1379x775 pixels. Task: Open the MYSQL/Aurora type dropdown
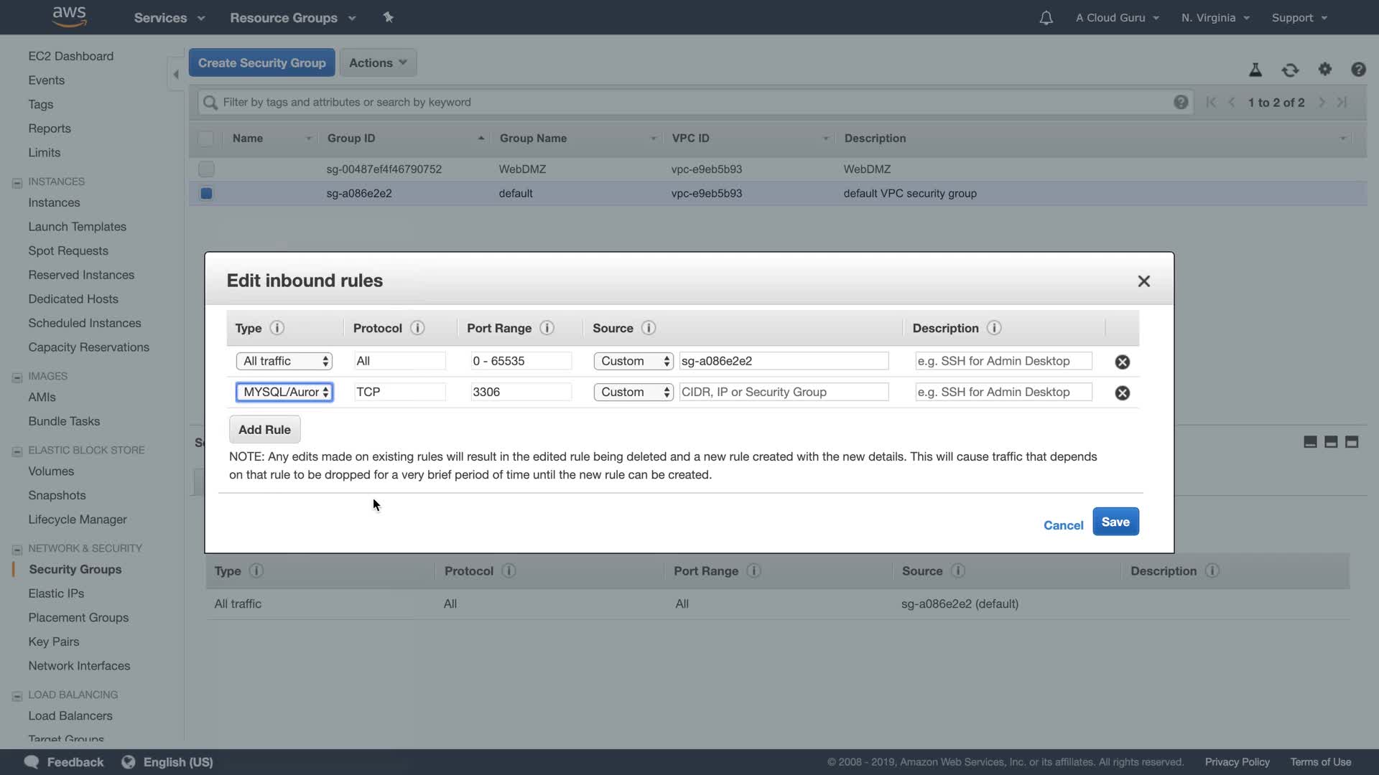coord(284,392)
